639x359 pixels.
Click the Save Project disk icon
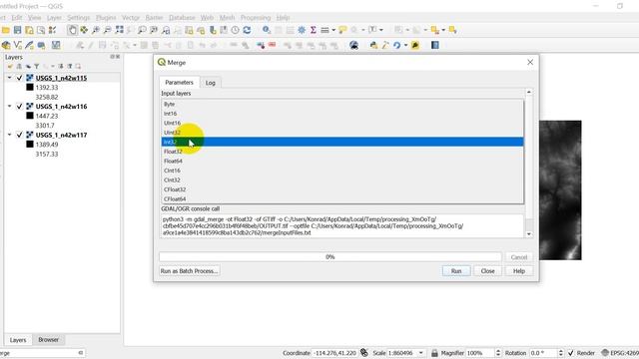pos(18,30)
